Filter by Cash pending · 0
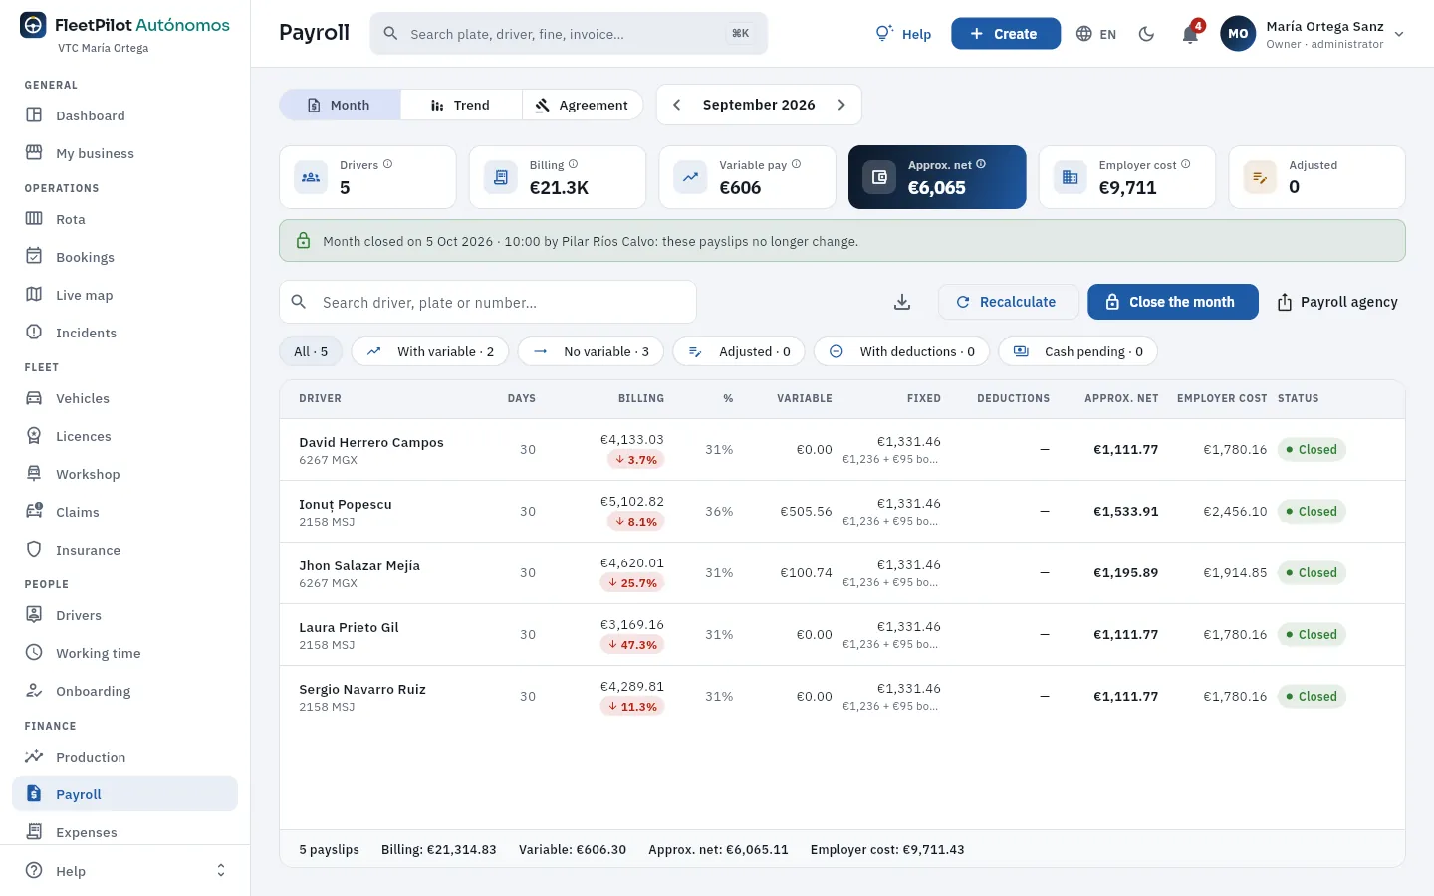Image resolution: width=1434 pixels, height=896 pixels. (x=1078, y=351)
